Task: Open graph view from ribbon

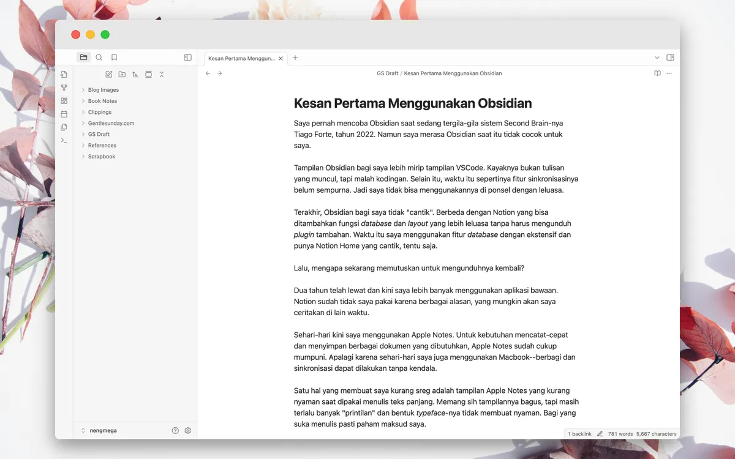Action: pos(64,88)
